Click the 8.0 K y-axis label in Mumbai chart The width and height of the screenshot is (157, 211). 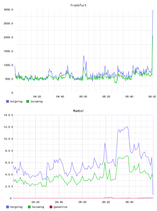(x=9, y=151)
